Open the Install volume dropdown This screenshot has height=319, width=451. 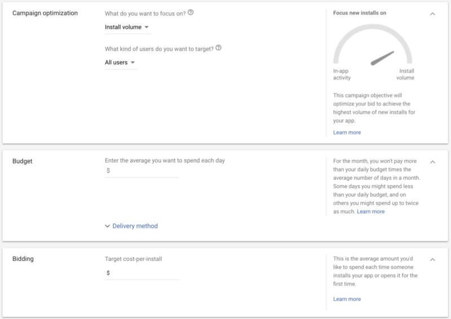coord(127,27)
